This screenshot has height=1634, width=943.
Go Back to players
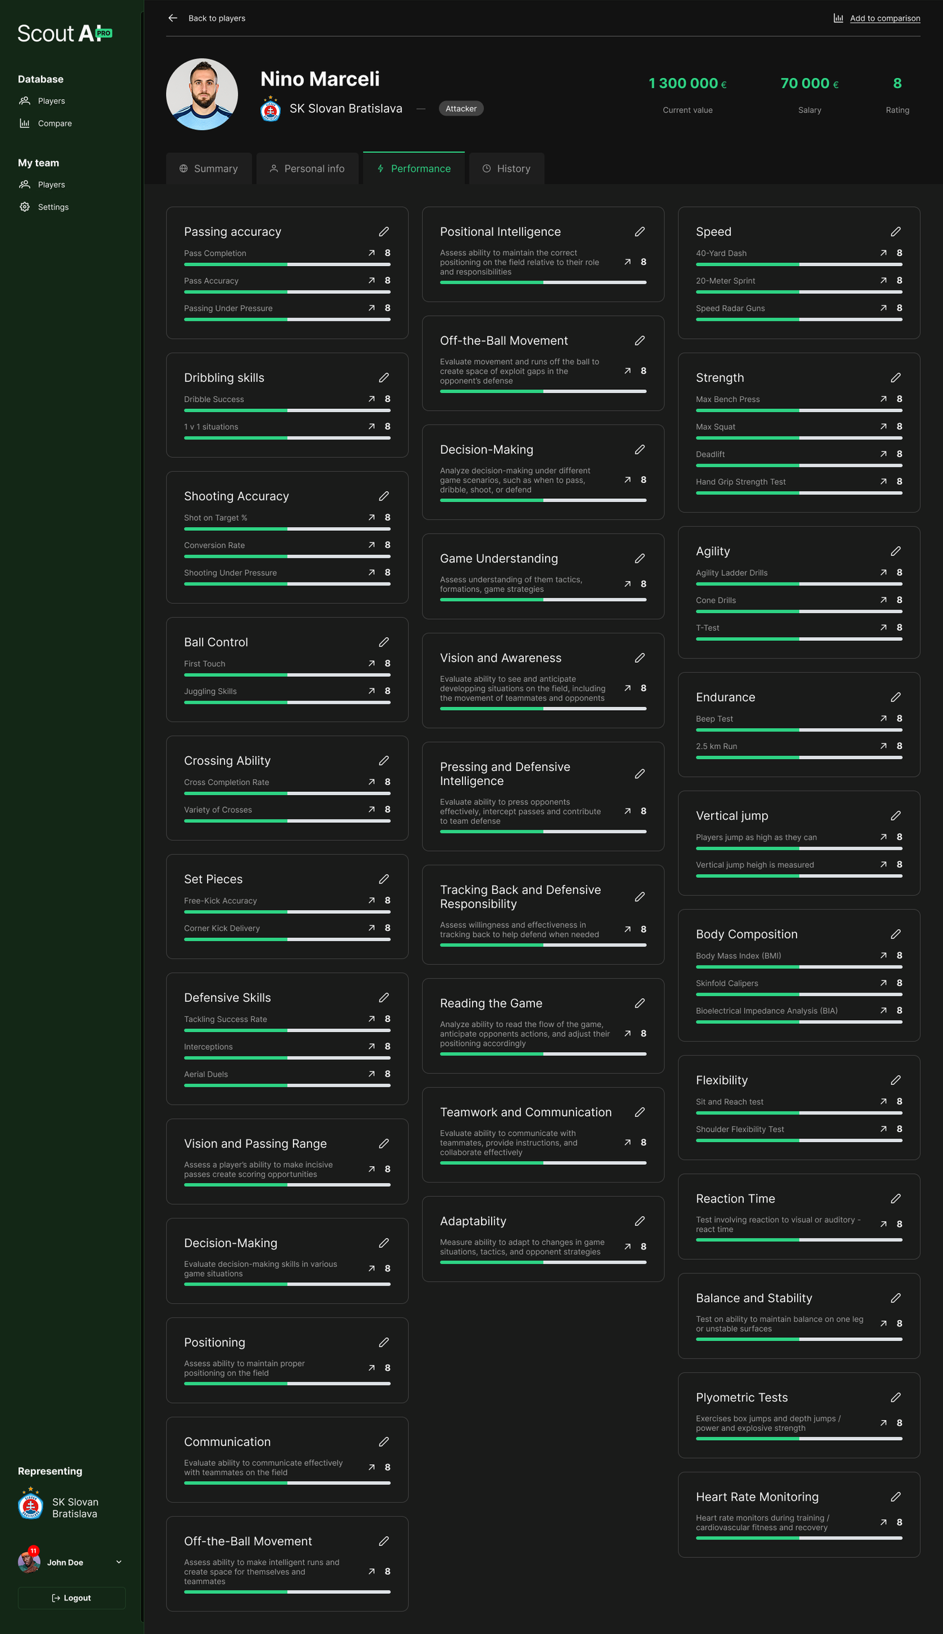[216, 18]
